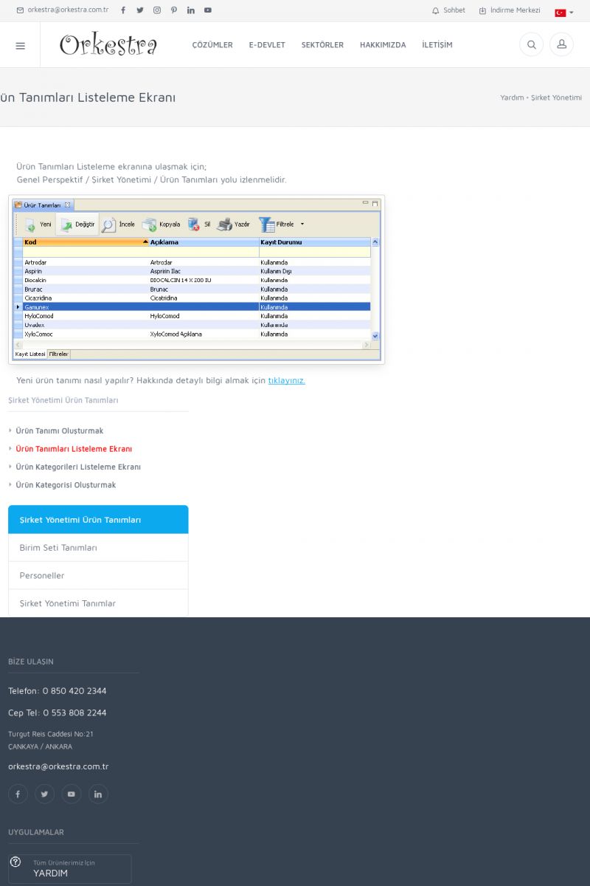
Task: Click the YARDIM help button
Action: 70,868
